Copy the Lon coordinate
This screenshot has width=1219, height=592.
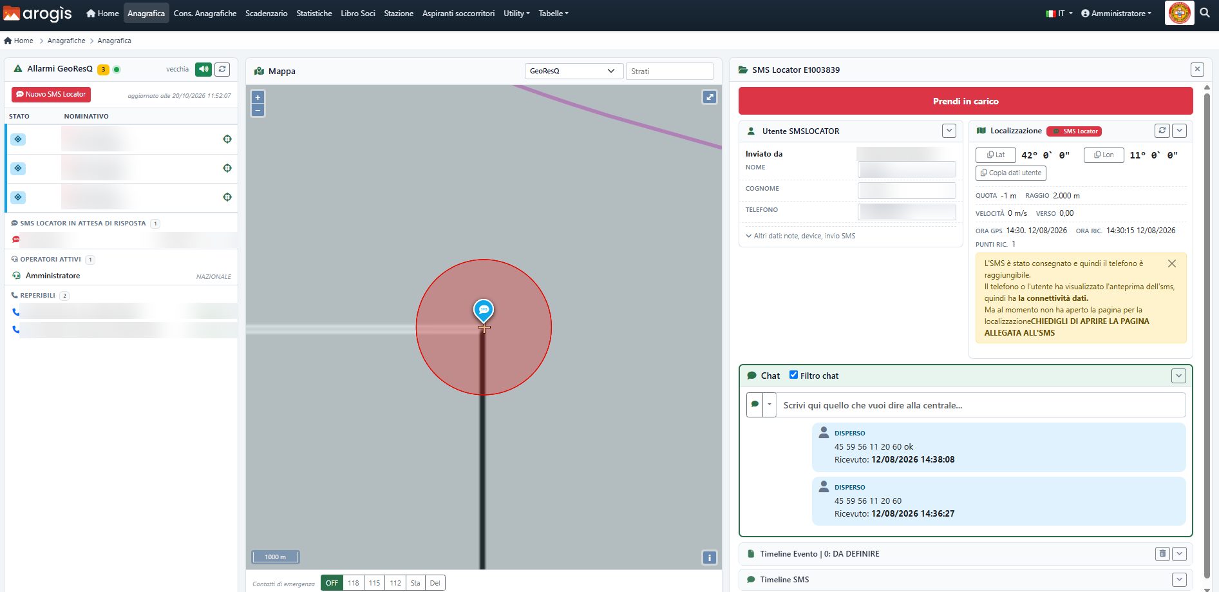[x=1104, y=155]
